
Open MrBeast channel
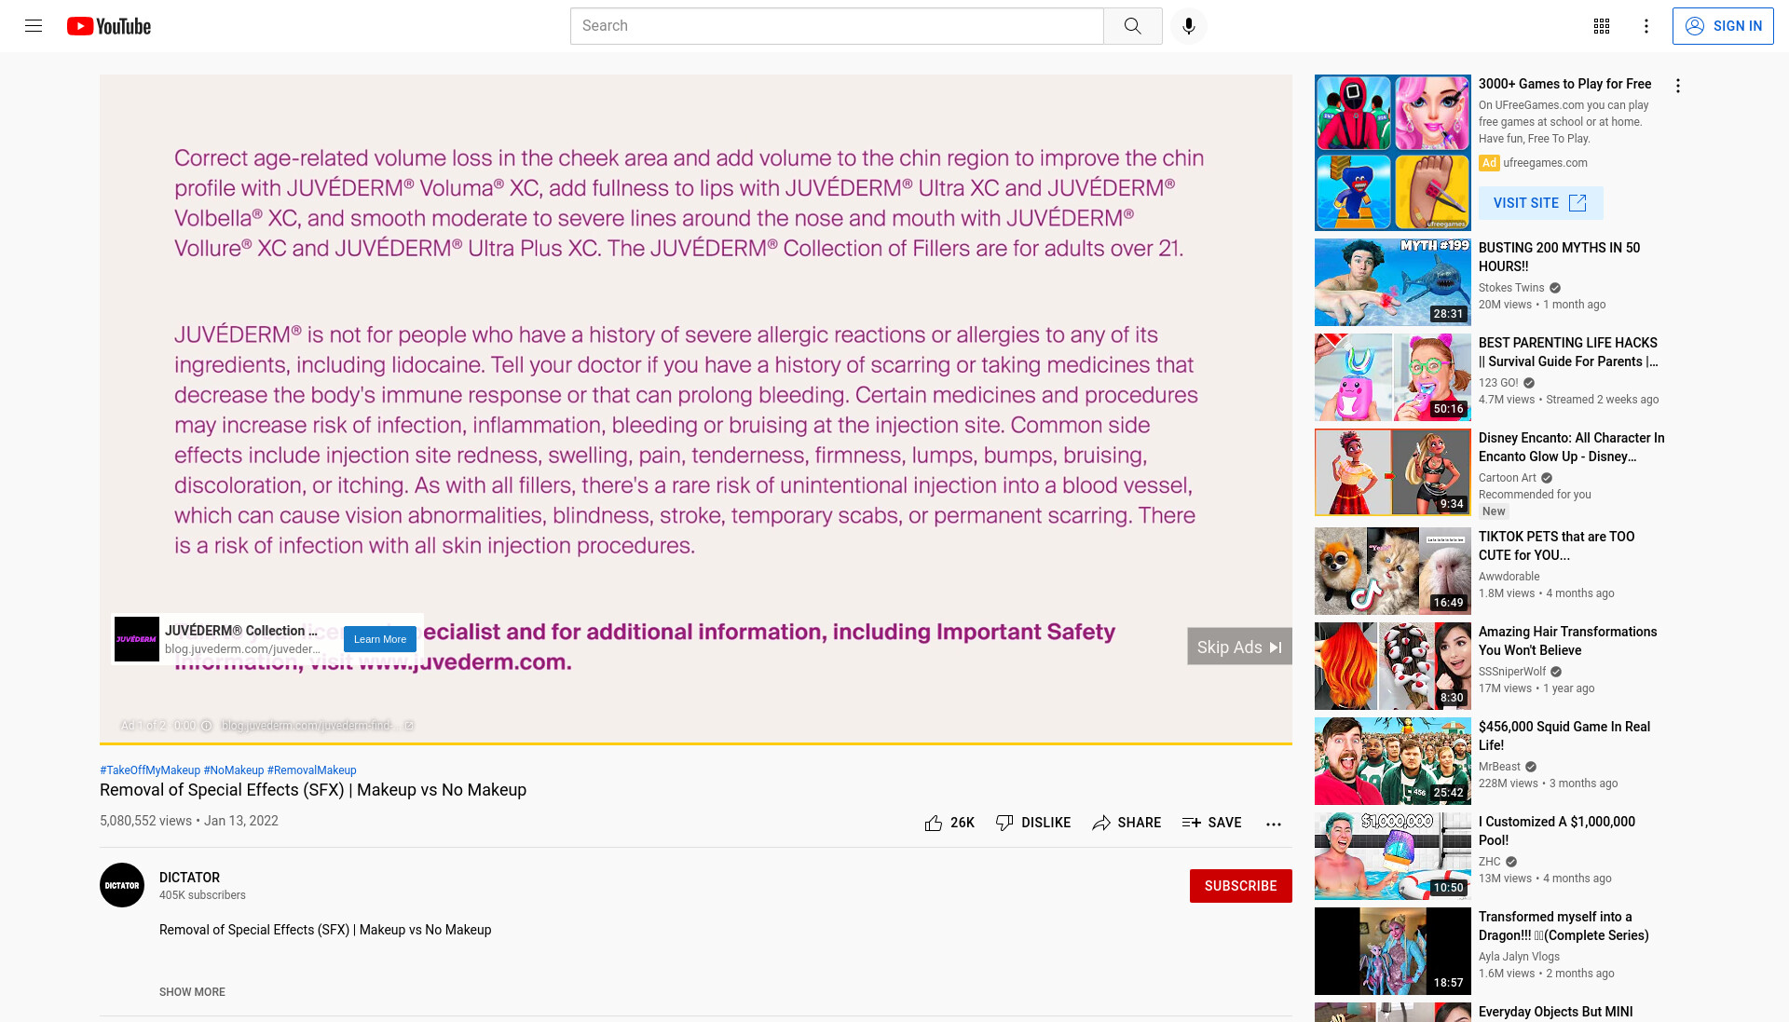point(1499,767)
